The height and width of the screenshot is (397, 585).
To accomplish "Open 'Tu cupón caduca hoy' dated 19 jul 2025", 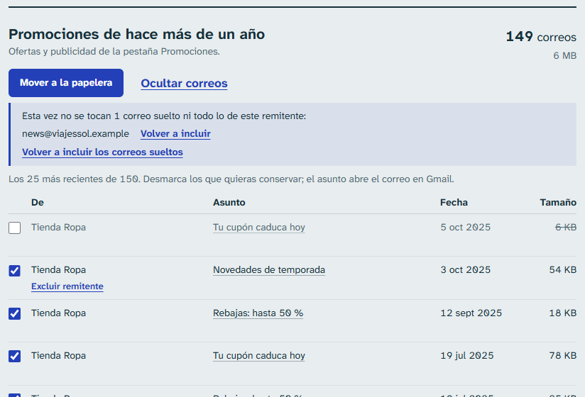I will coord(259,356).
